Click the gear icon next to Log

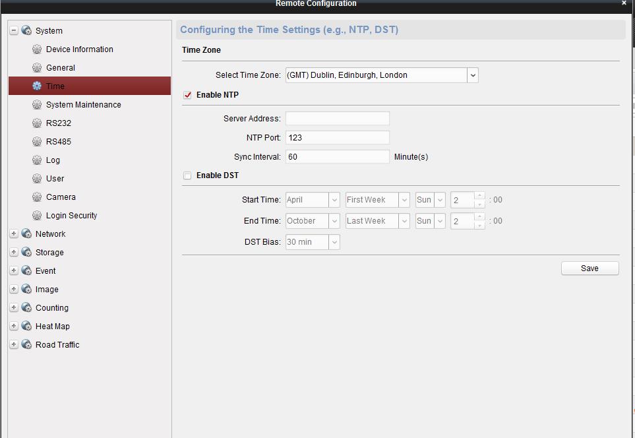[x=37, y=160]
